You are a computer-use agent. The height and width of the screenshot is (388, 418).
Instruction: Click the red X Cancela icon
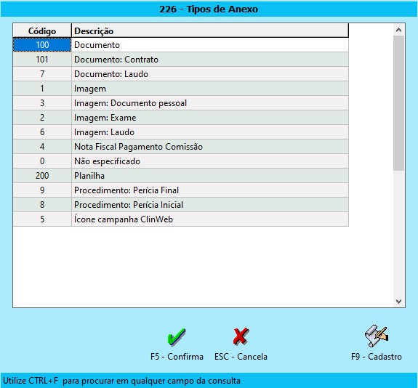241,336
